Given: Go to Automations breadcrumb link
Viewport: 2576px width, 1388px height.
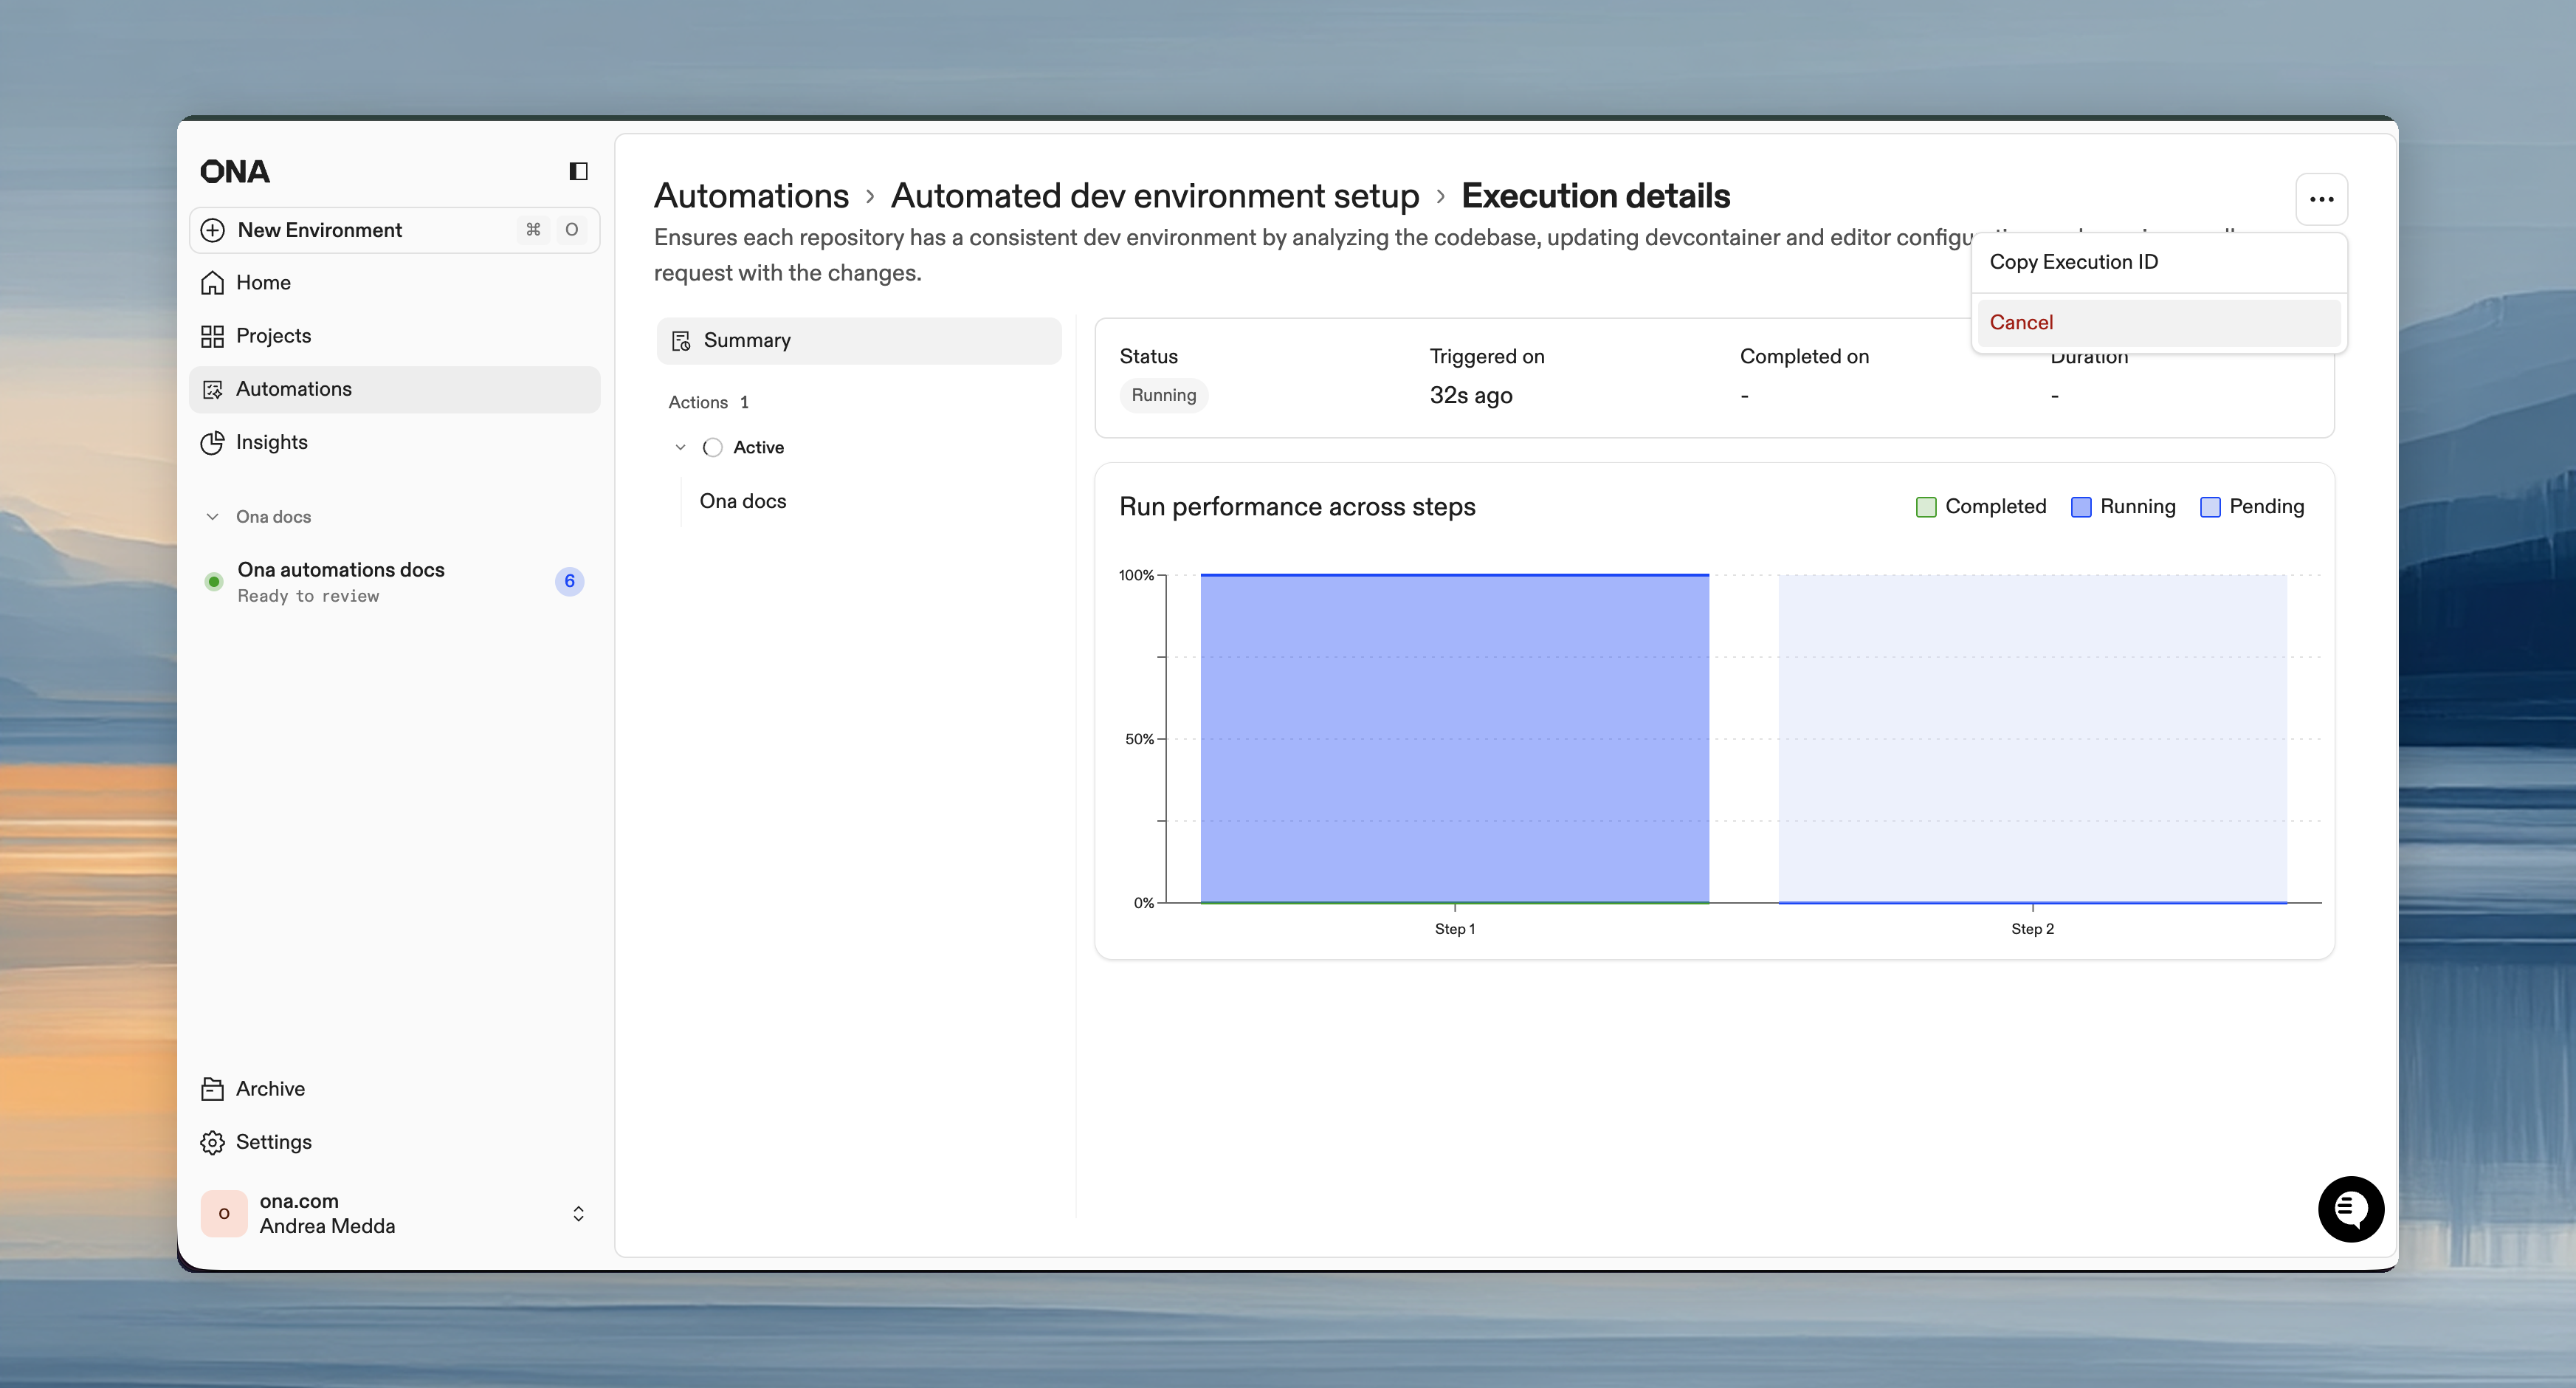Looking at the screenshot, I should pos(751,196).
